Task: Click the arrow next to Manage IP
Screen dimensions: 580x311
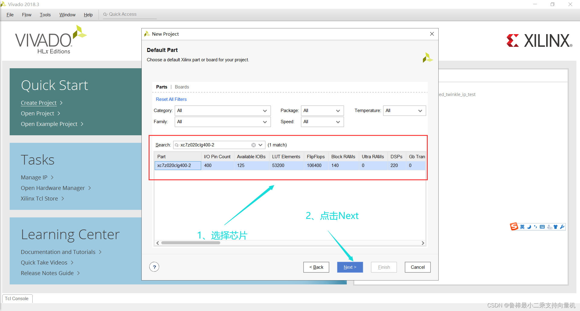Action: point(52,178)
